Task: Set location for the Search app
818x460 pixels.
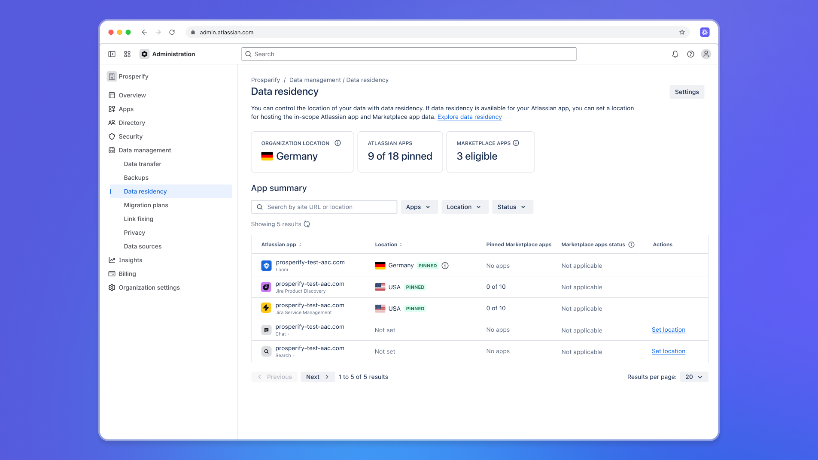Action: point(668,351)
